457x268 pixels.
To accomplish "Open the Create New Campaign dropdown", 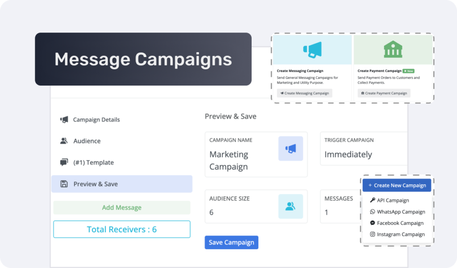I will 397,185.
